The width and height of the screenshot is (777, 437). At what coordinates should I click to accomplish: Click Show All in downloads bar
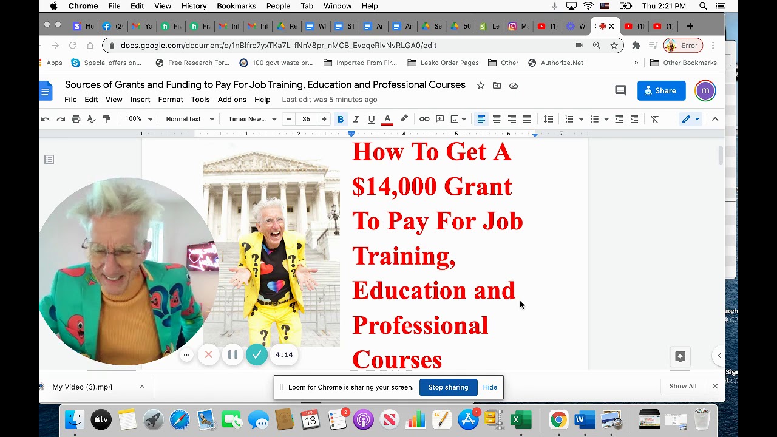click(x=683, y=386)
